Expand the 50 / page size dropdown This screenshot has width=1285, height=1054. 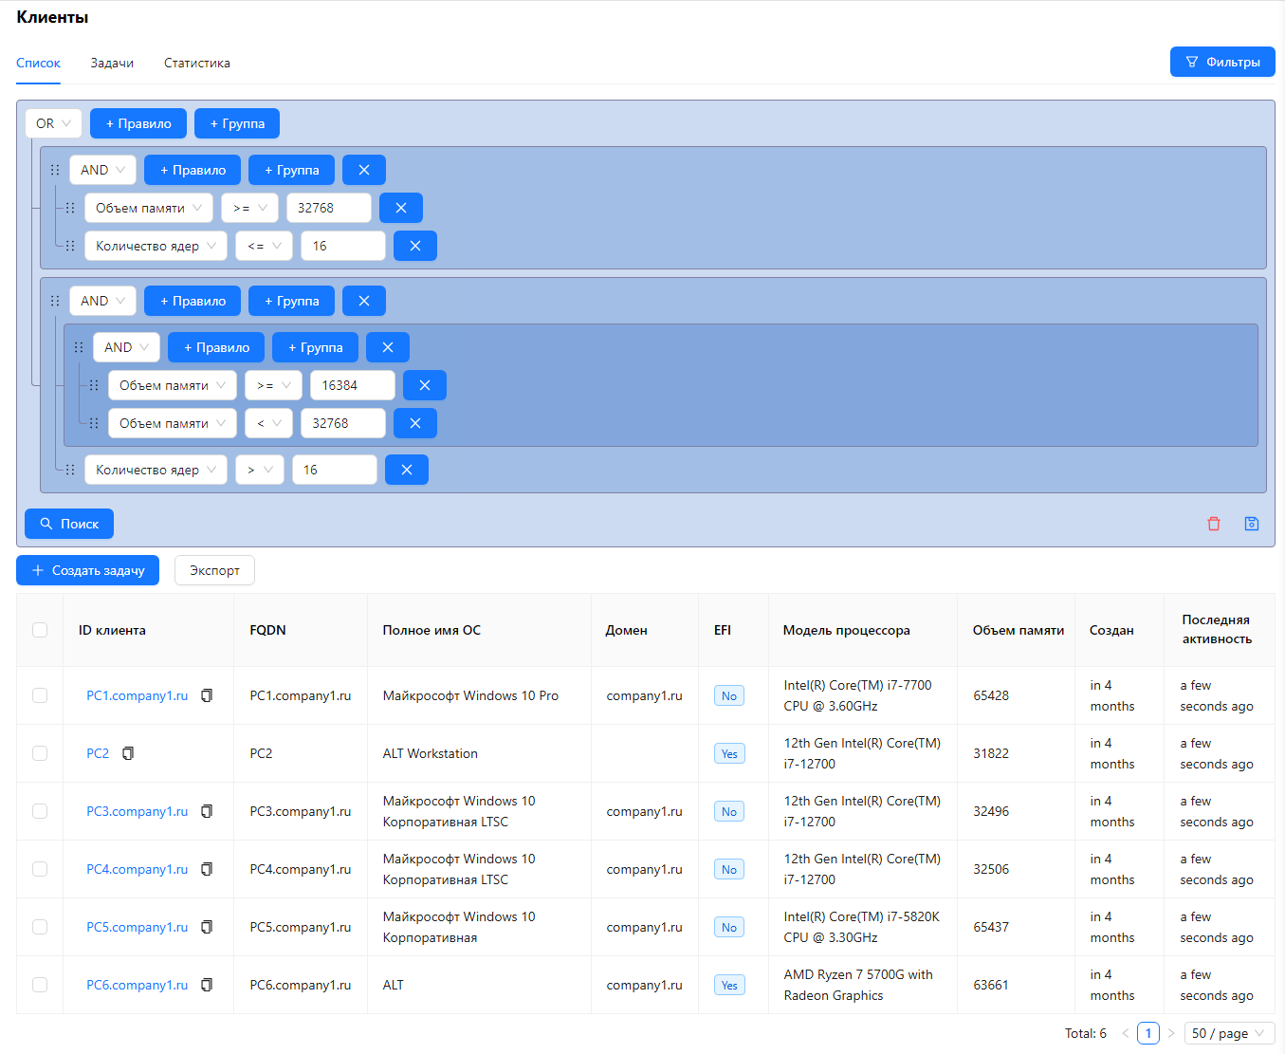click(1228, 1033)
